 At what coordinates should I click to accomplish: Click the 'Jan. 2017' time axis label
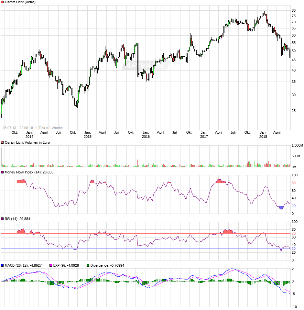pos(204,135)
